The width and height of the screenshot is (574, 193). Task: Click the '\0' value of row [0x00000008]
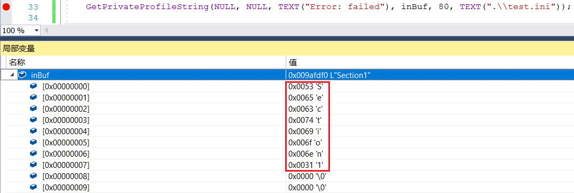pos(307,176)
